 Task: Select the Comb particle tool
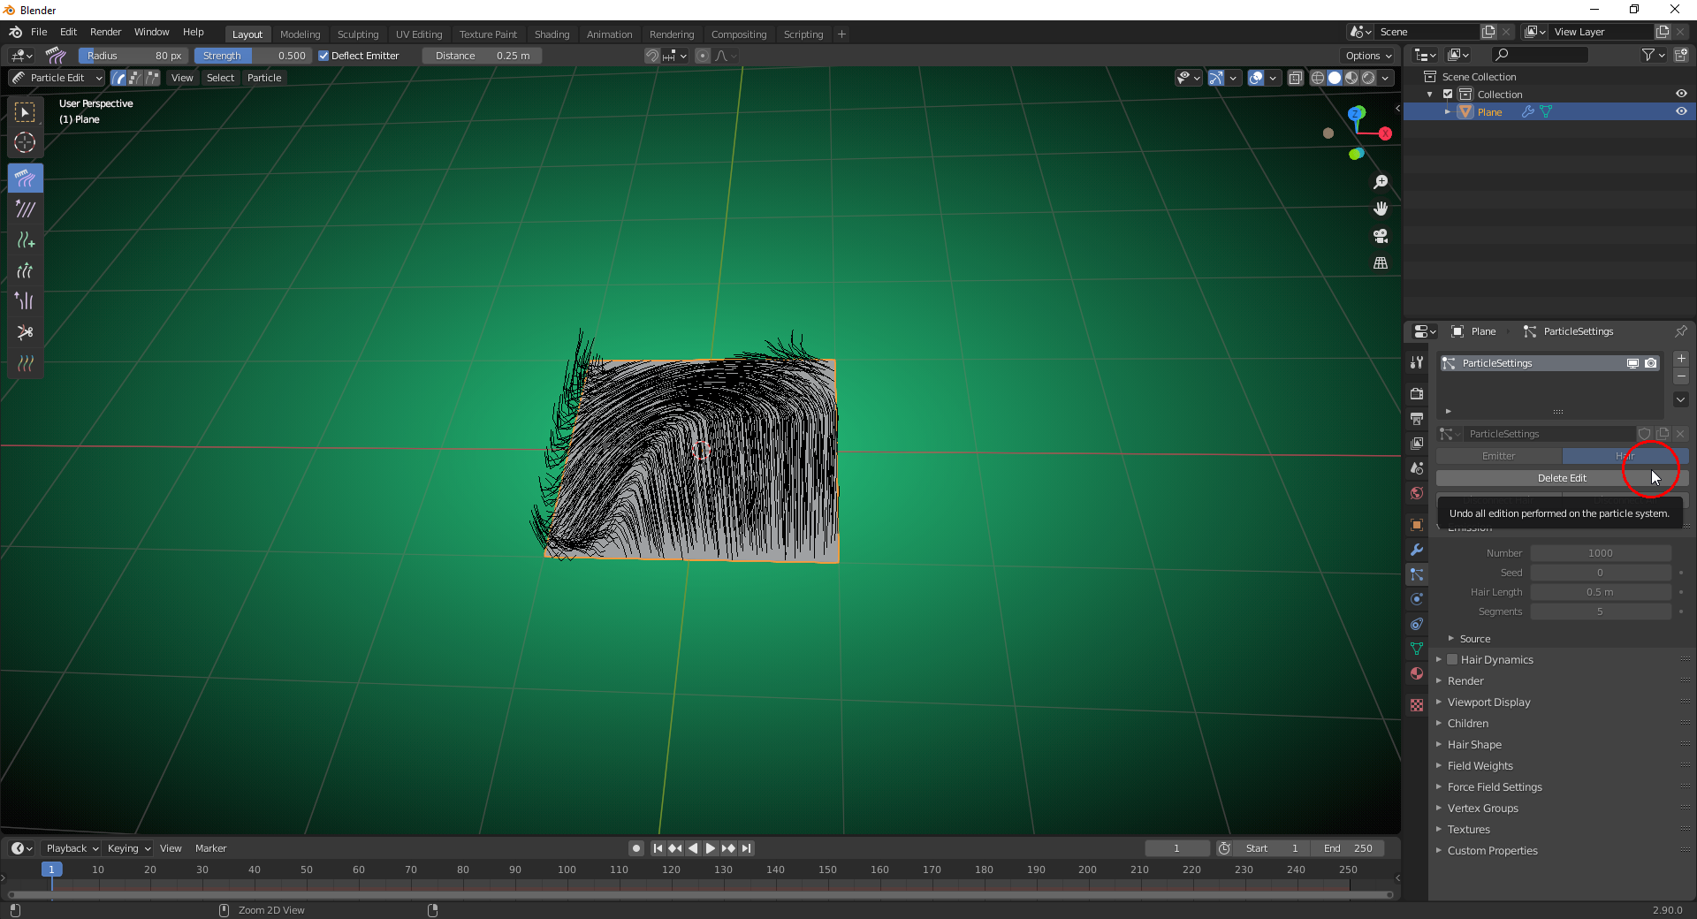coord(25,178)
